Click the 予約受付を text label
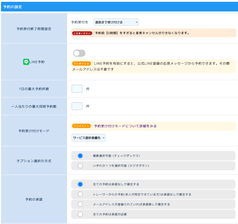 tap(80, 22)
